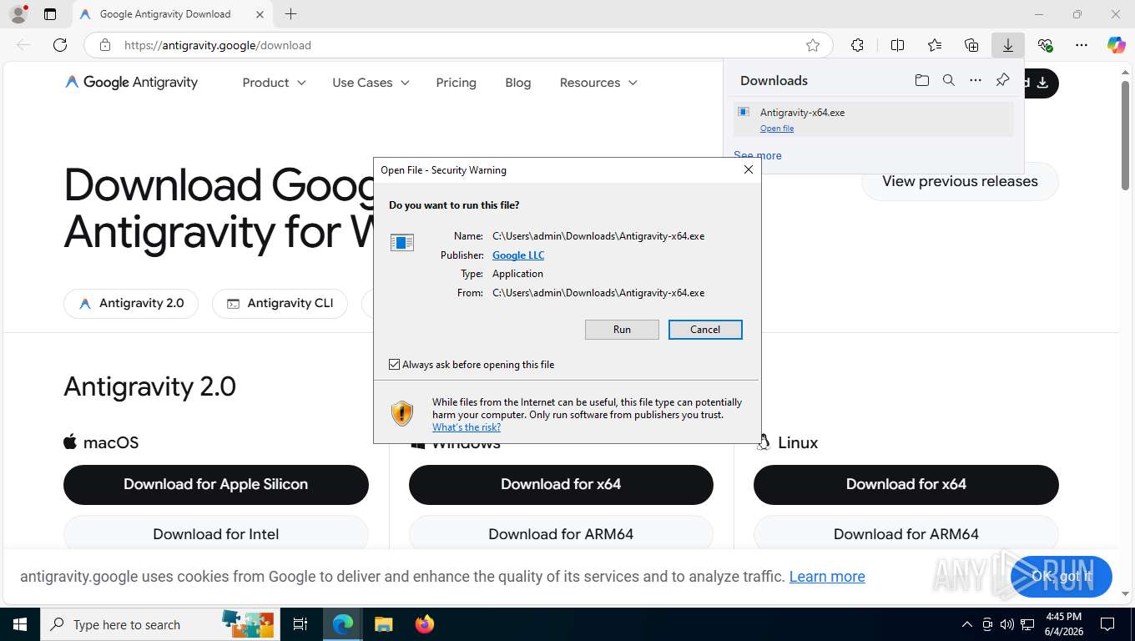Viewport: 1135px width, 641px height.
Task: Click Linux Download for x64
Action: click(x=906, y=484)
